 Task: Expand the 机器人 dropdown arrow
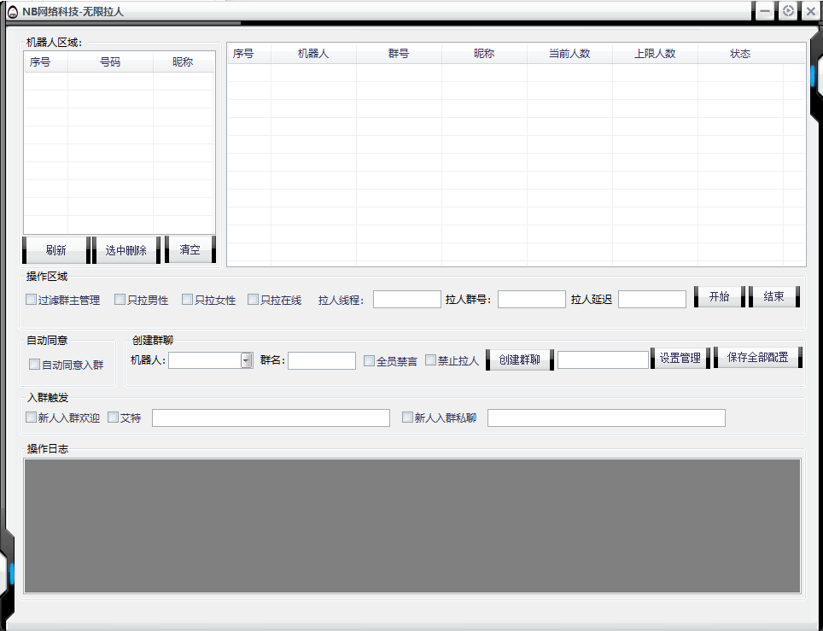[246, 360]
